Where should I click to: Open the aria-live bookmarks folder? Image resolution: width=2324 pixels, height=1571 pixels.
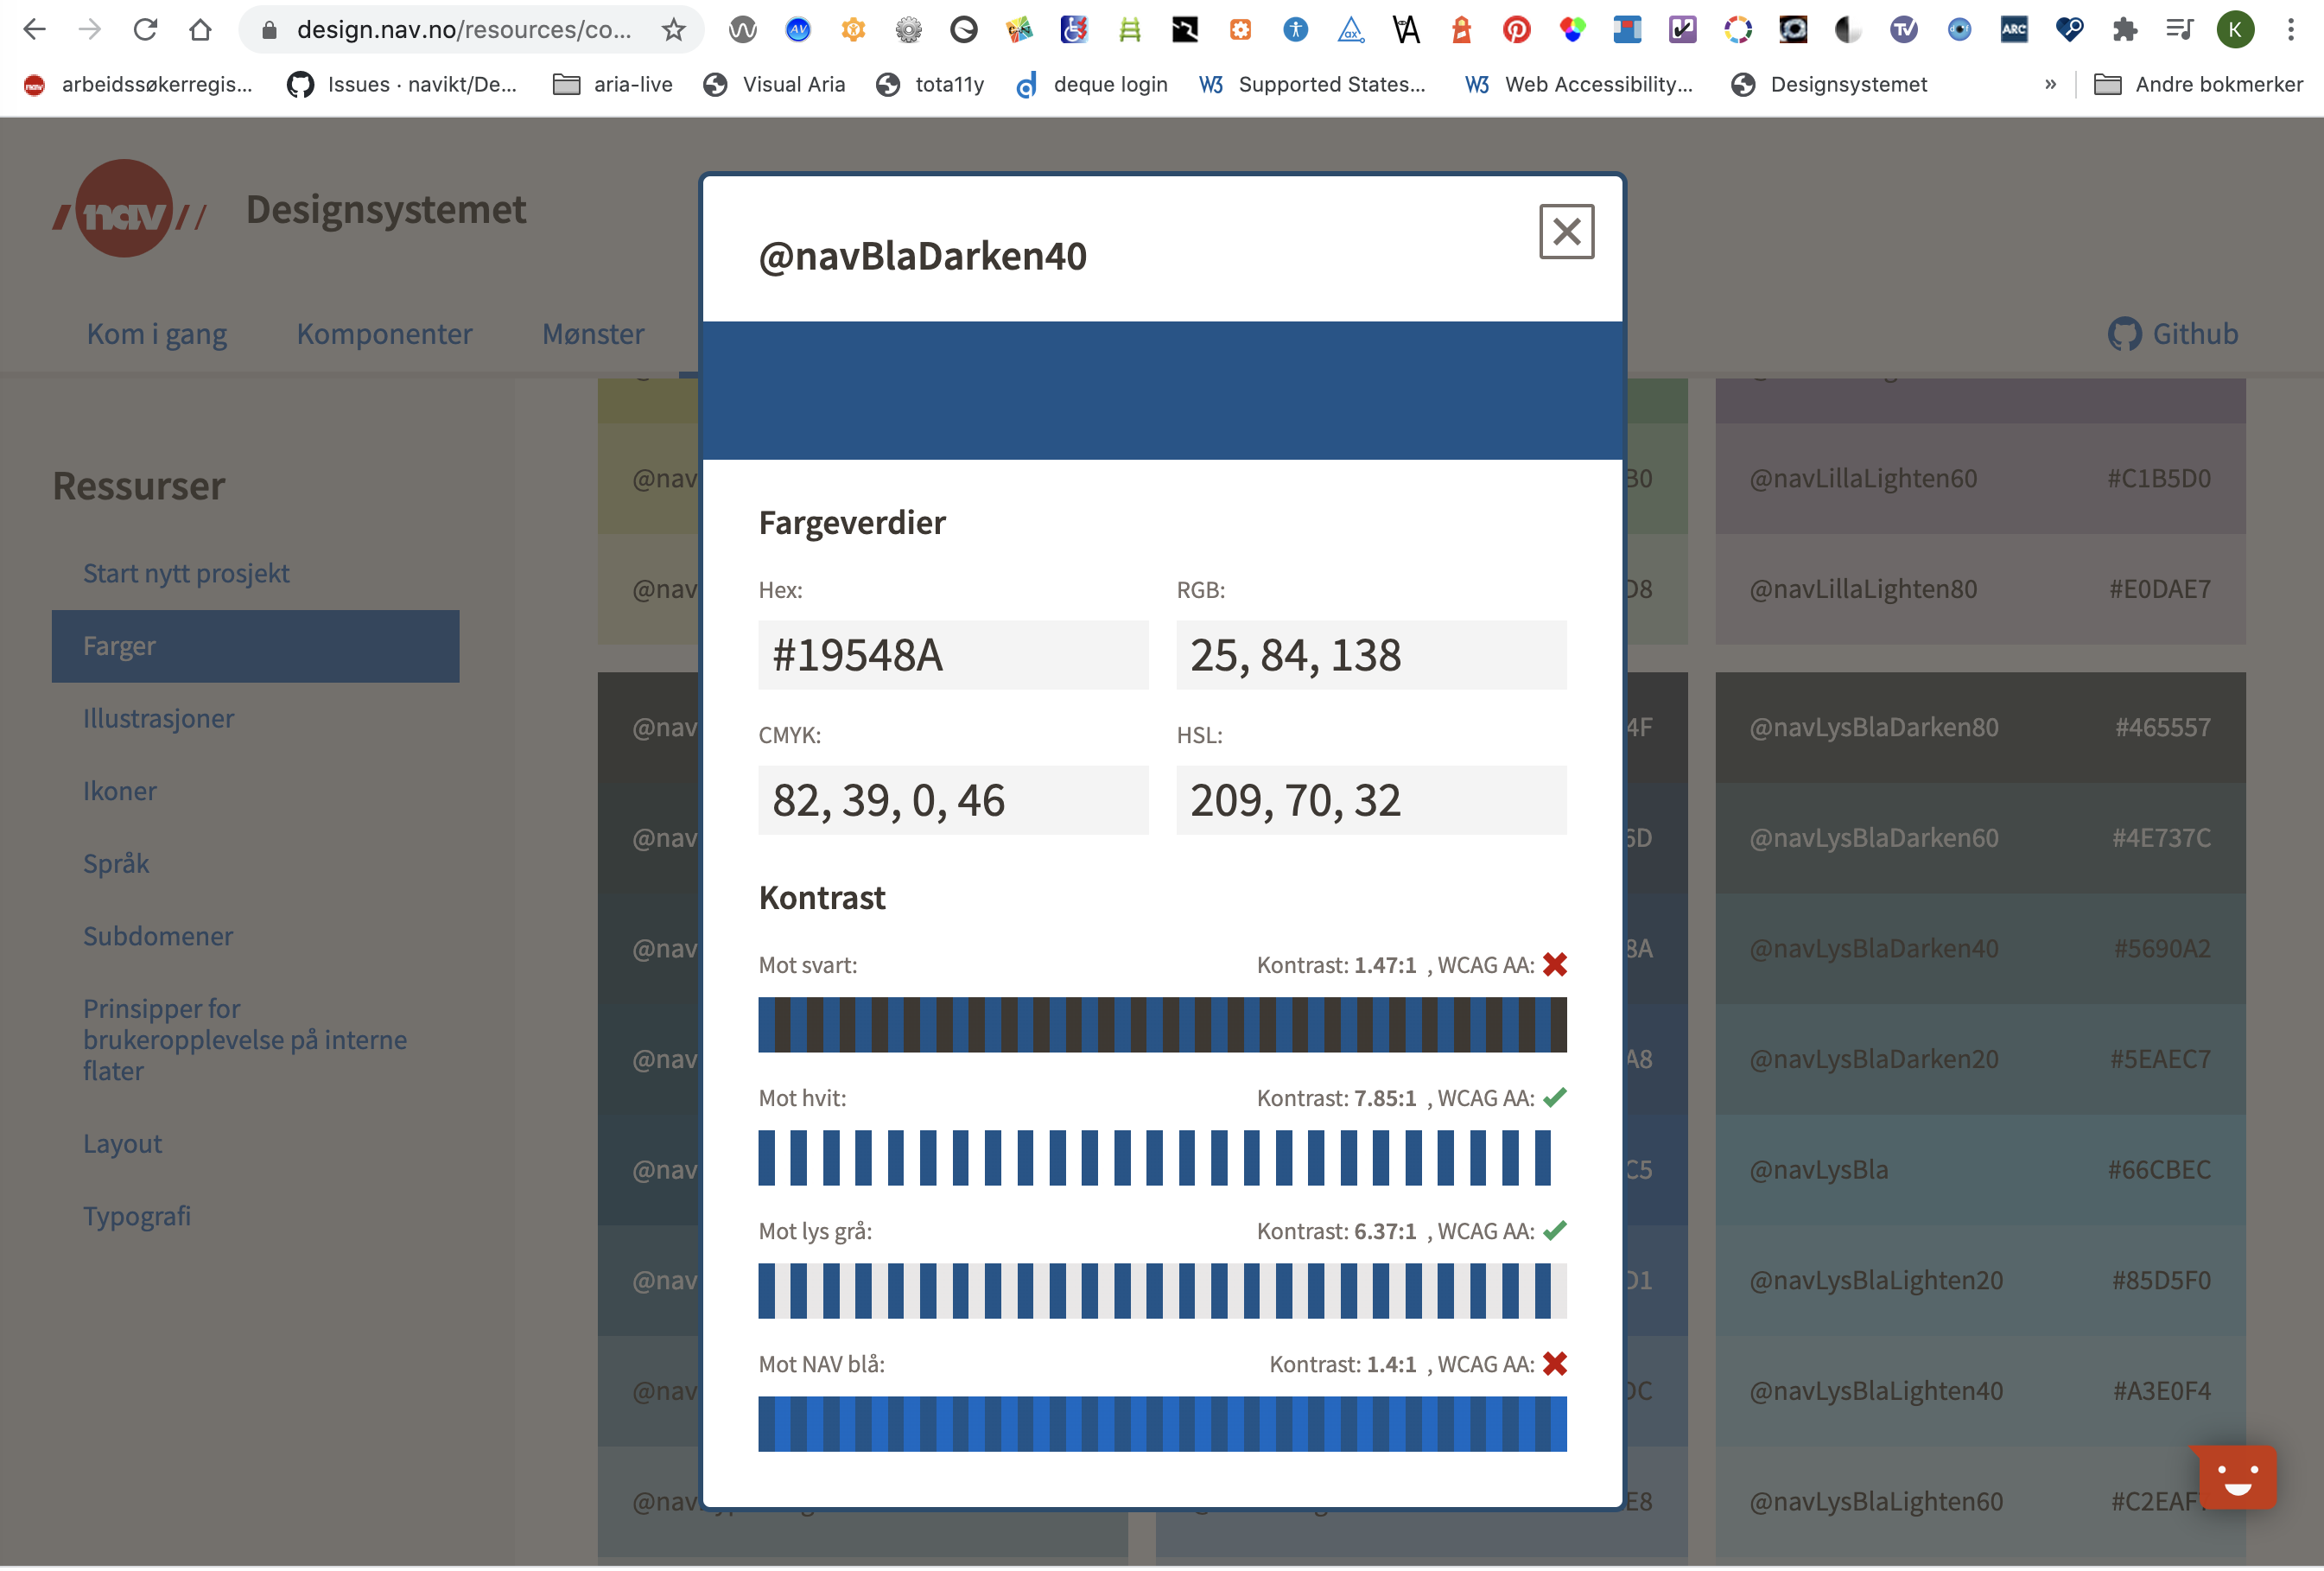pyautogui.click(x=612, y=85)
